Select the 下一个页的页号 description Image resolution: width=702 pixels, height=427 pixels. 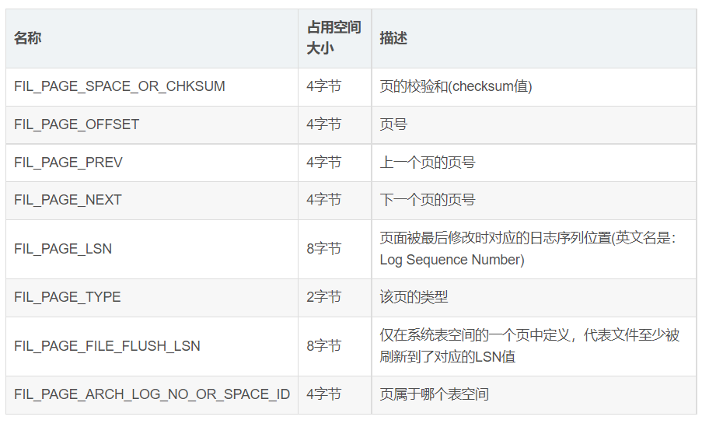point(428,200)
